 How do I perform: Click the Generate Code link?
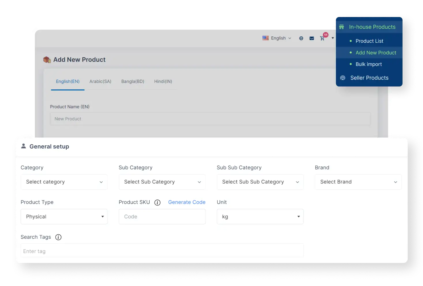[x=187, y=202]
